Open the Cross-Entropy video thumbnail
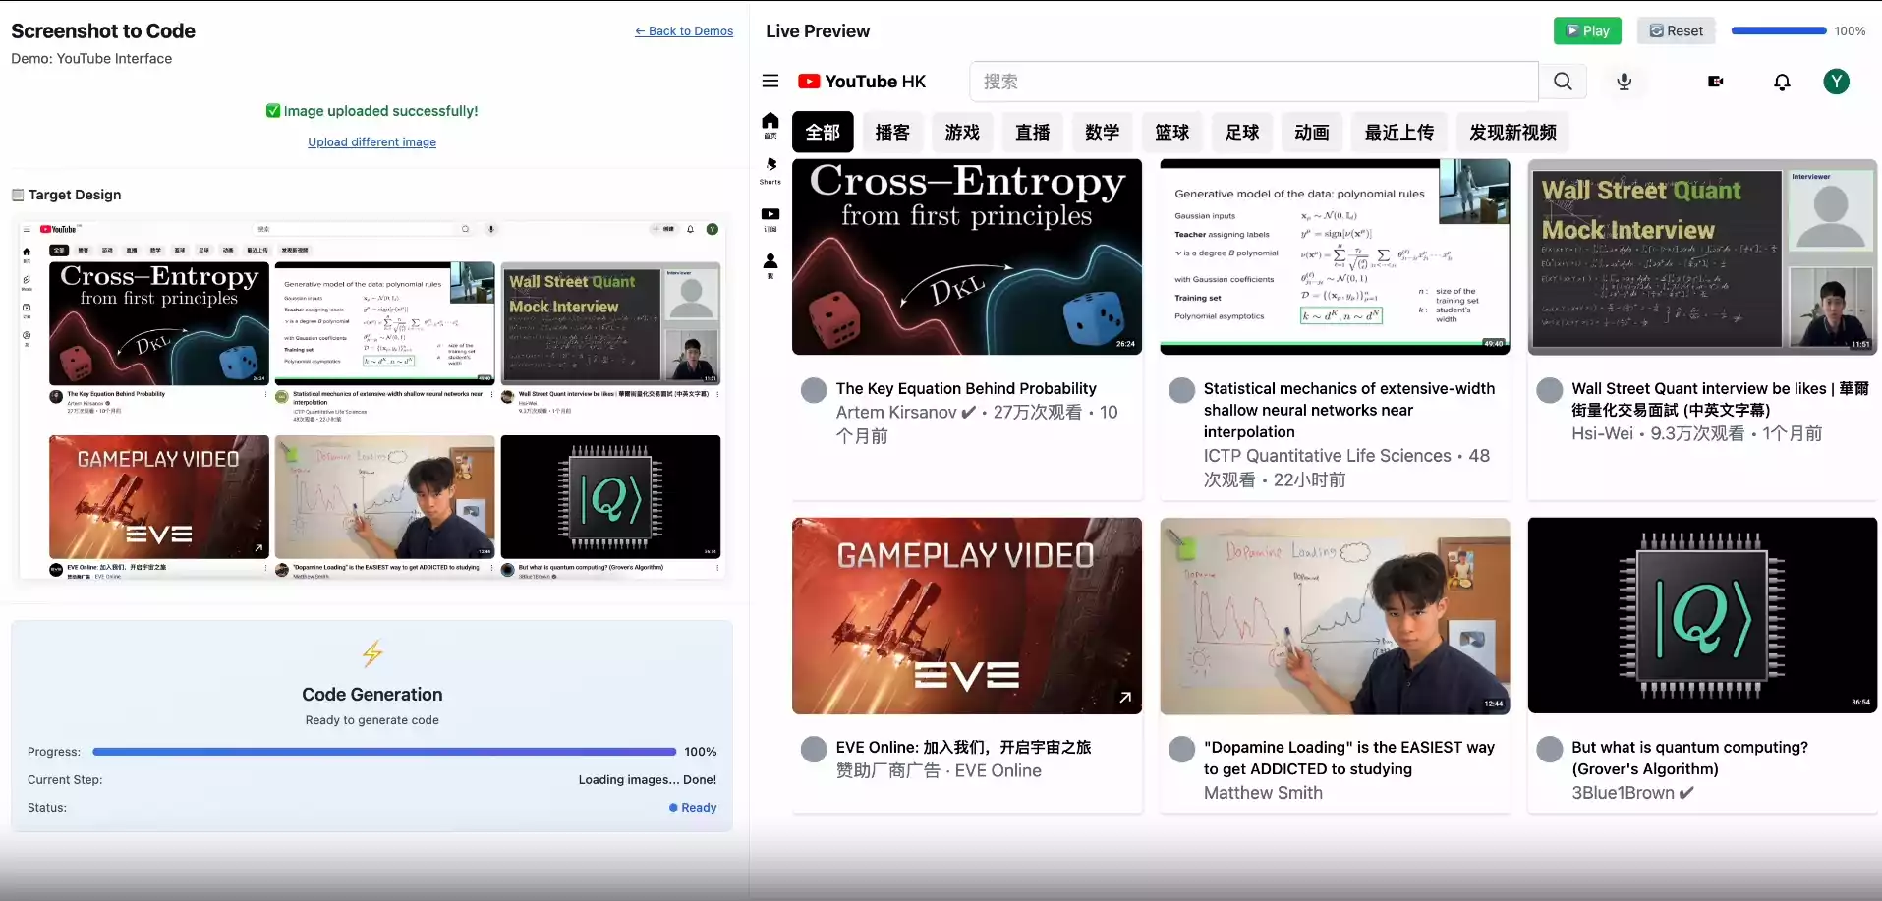Screen dimensions: 1882x901 [967, 256]
